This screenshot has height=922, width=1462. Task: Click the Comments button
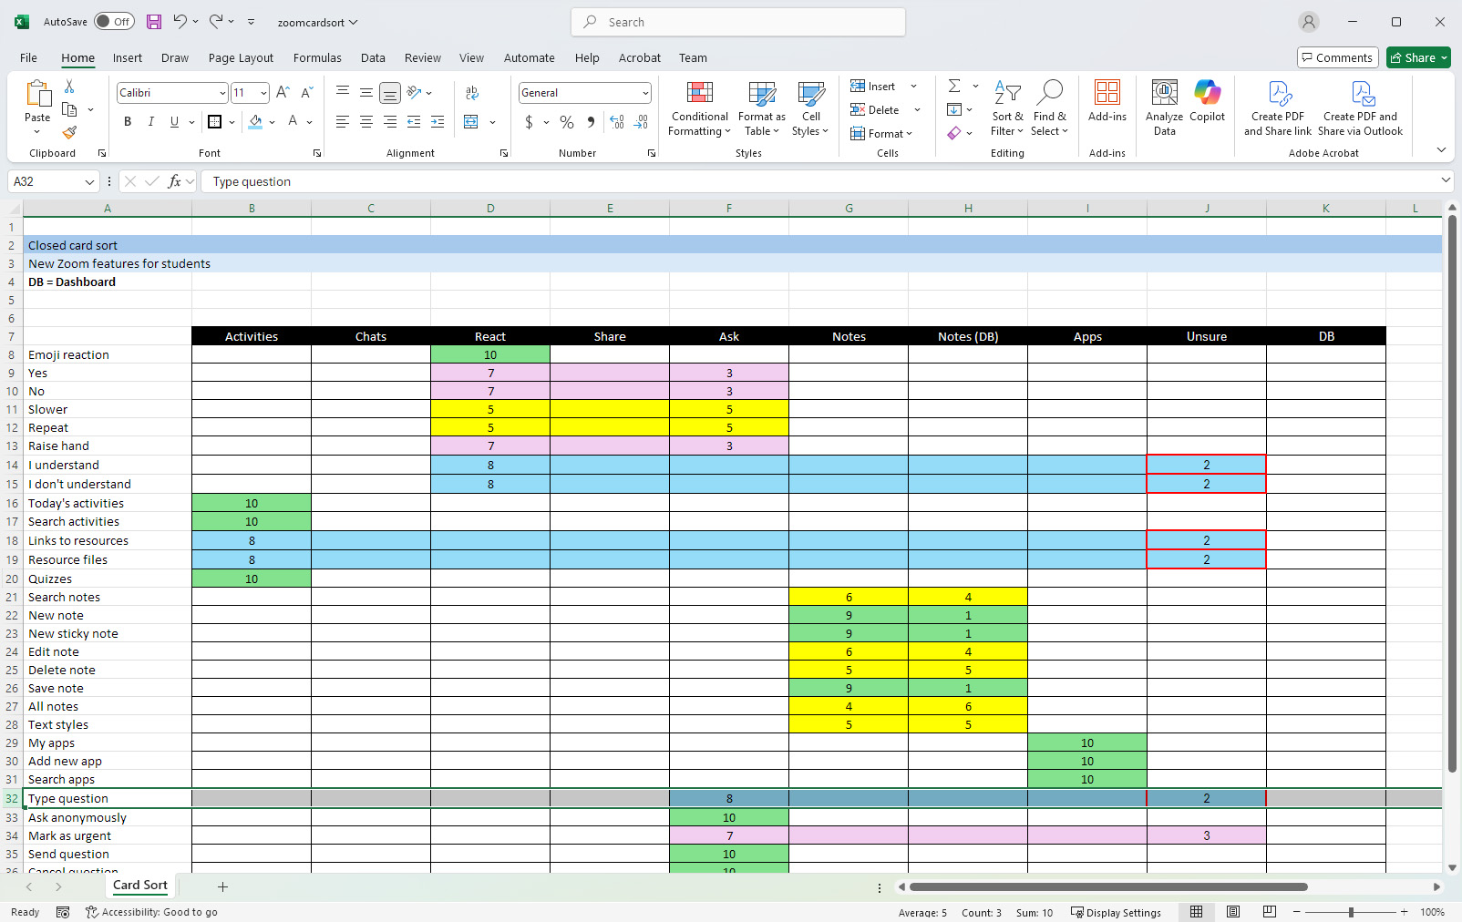point(1337,57)
